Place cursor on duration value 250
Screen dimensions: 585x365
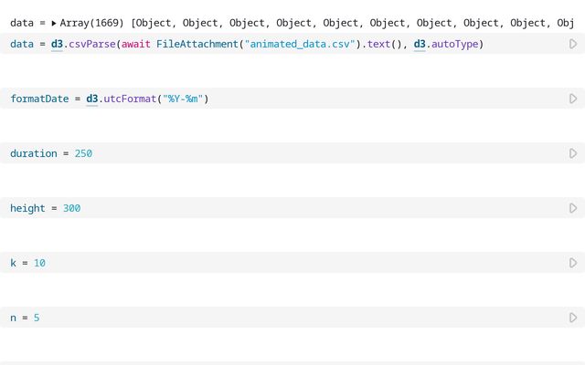83,153
